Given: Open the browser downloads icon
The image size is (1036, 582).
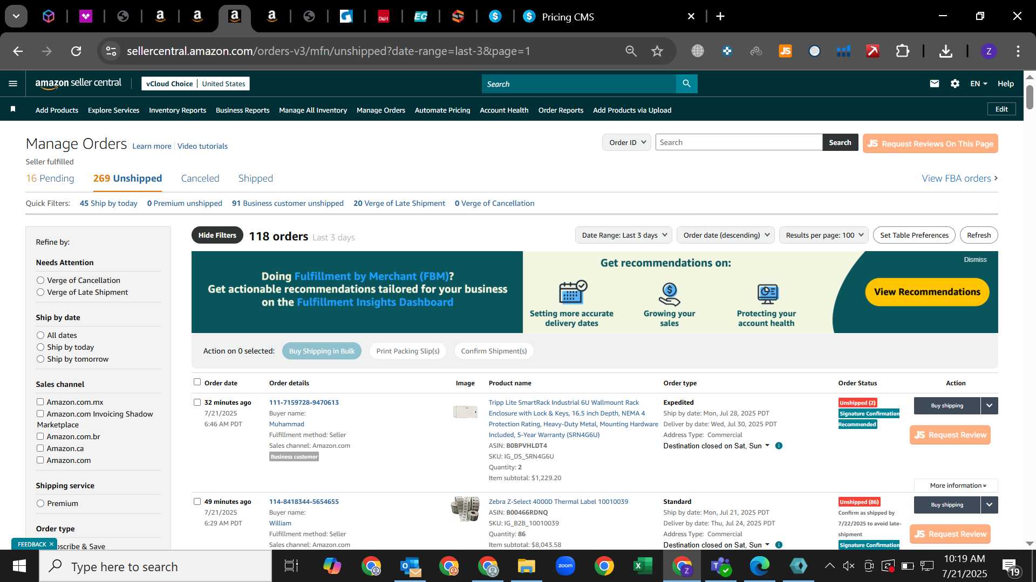Looking at the screenshot, I should (945, 51).
